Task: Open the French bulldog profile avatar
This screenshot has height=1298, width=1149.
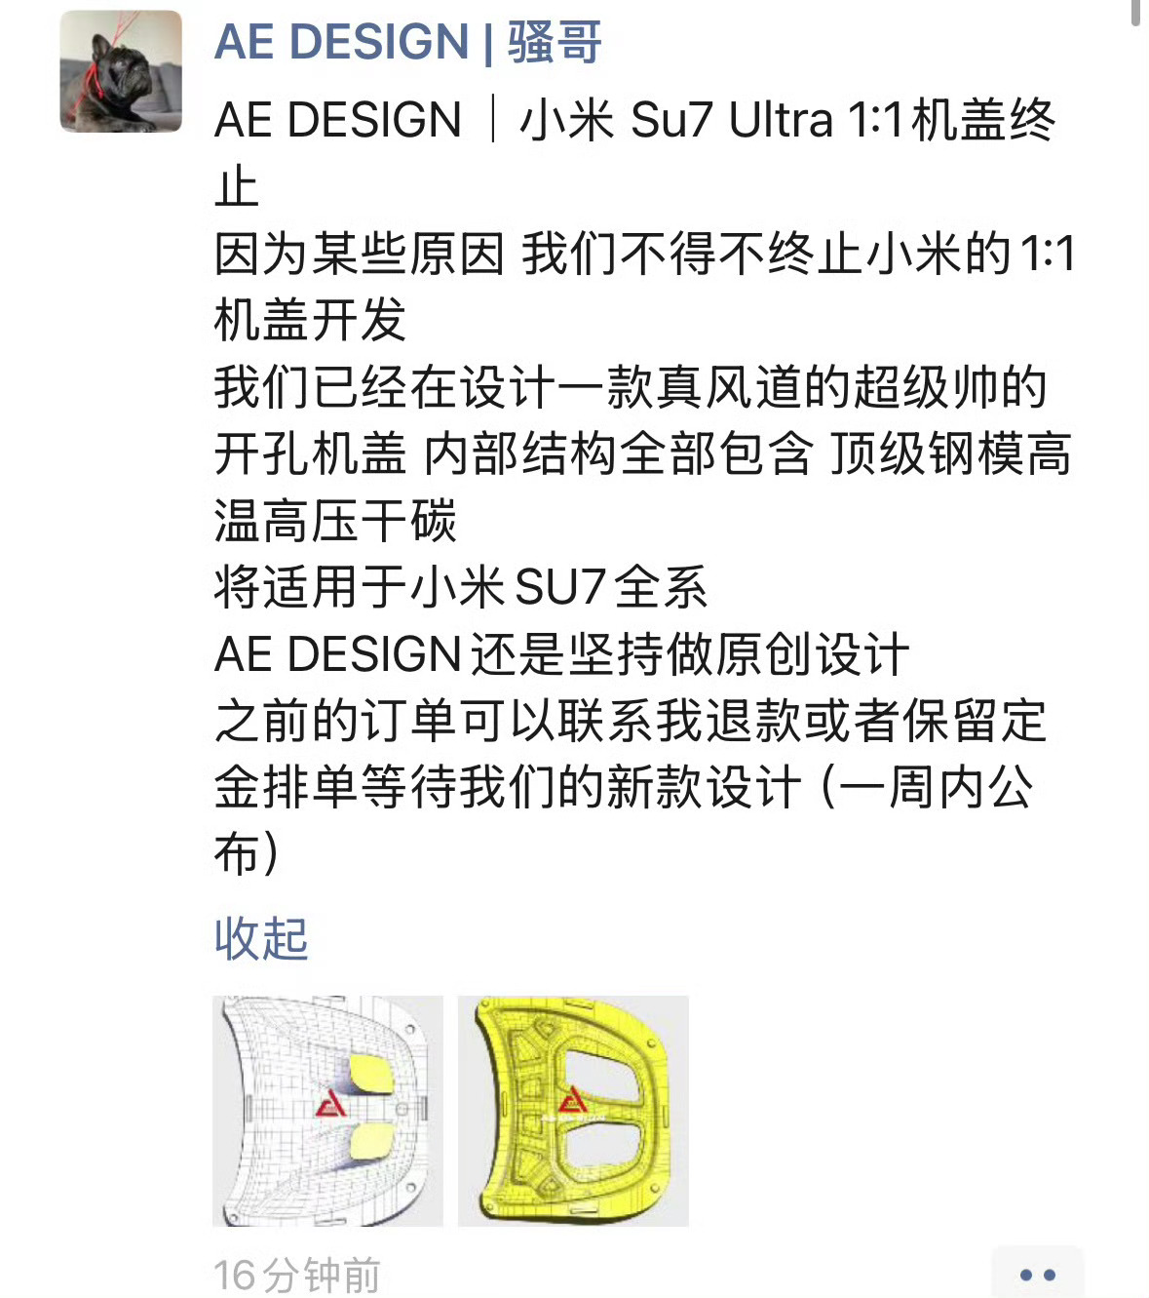Action: click(x=121, y=71)
